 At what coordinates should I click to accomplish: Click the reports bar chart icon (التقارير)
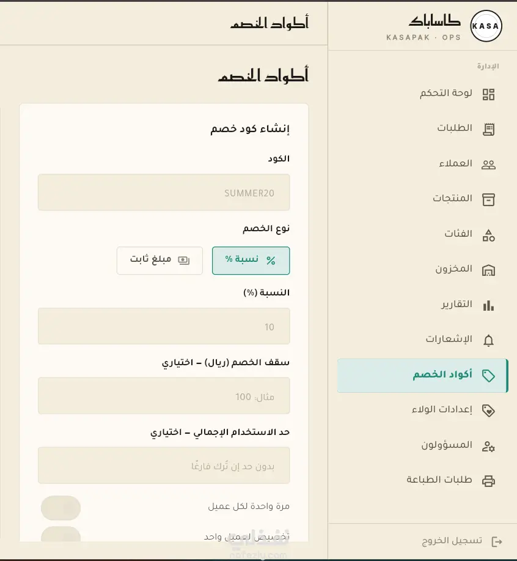488,305
